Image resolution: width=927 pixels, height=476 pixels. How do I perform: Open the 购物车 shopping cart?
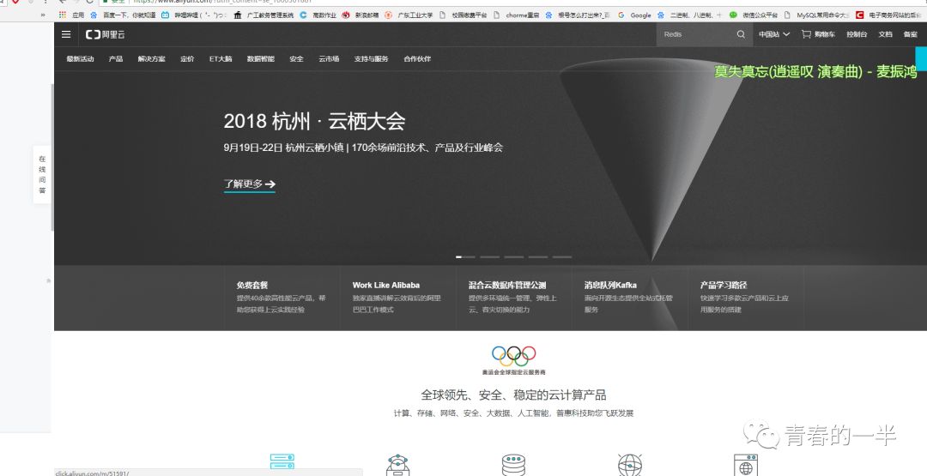point(818,34)
